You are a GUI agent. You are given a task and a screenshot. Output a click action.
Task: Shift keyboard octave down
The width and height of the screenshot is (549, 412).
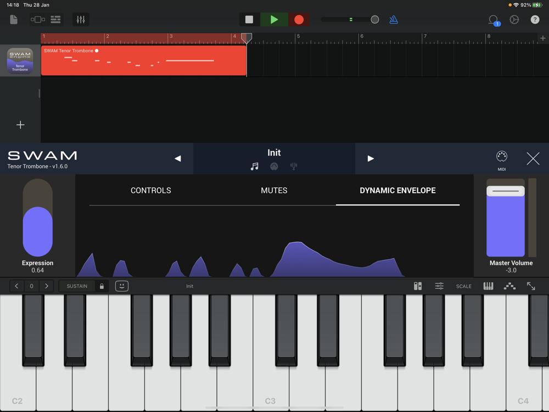coord(16,286)
